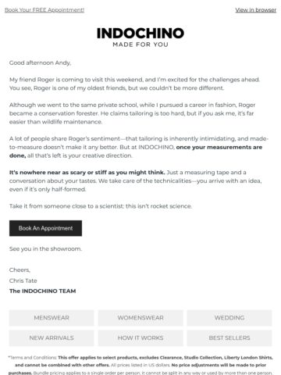The image size is (281, 375).
Task: Click The INDOCHINO TEAM sign-off
Action: (43, 291)
